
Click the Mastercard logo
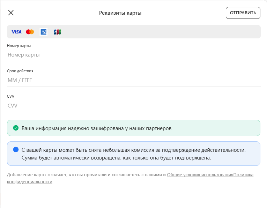[30, 32]
